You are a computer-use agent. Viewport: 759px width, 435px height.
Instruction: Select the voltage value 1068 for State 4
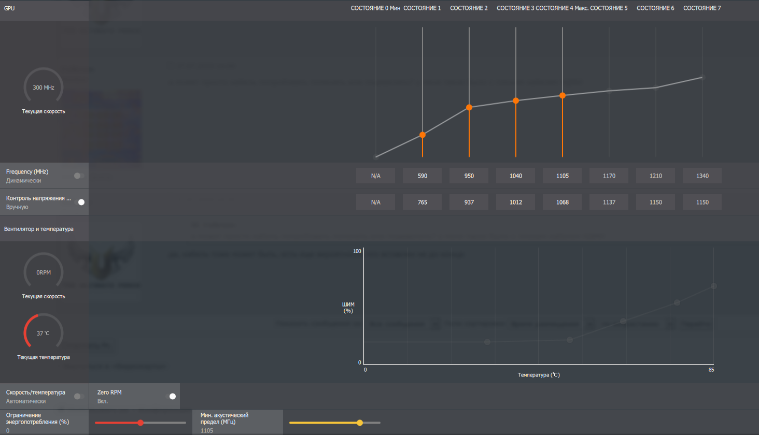tap(562, 202)
